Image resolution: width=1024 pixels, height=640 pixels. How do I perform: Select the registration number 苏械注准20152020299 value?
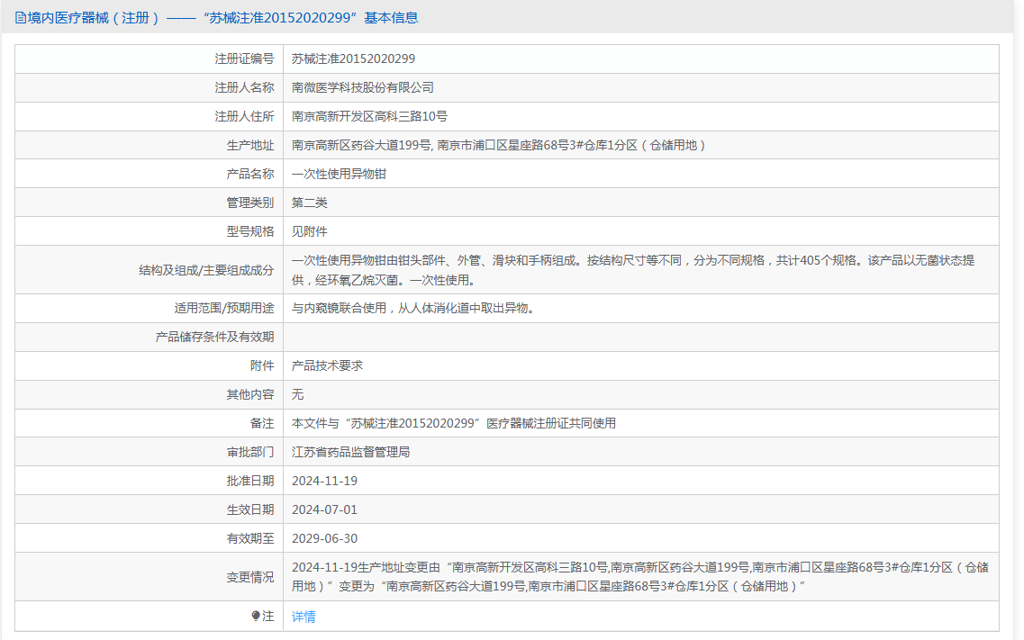click(x=353, y=59)
